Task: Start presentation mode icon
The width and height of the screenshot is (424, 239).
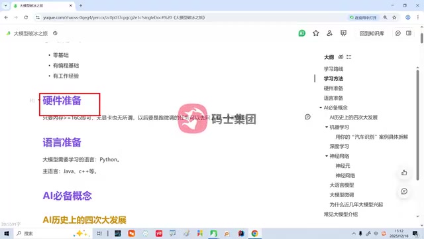Action: pyautogui.click(x=343, y=33)
